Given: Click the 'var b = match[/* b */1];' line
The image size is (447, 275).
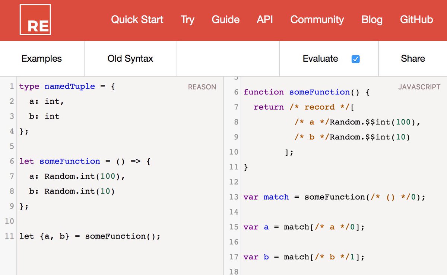Looking at the screenshot, I should [x=304, y=257].
